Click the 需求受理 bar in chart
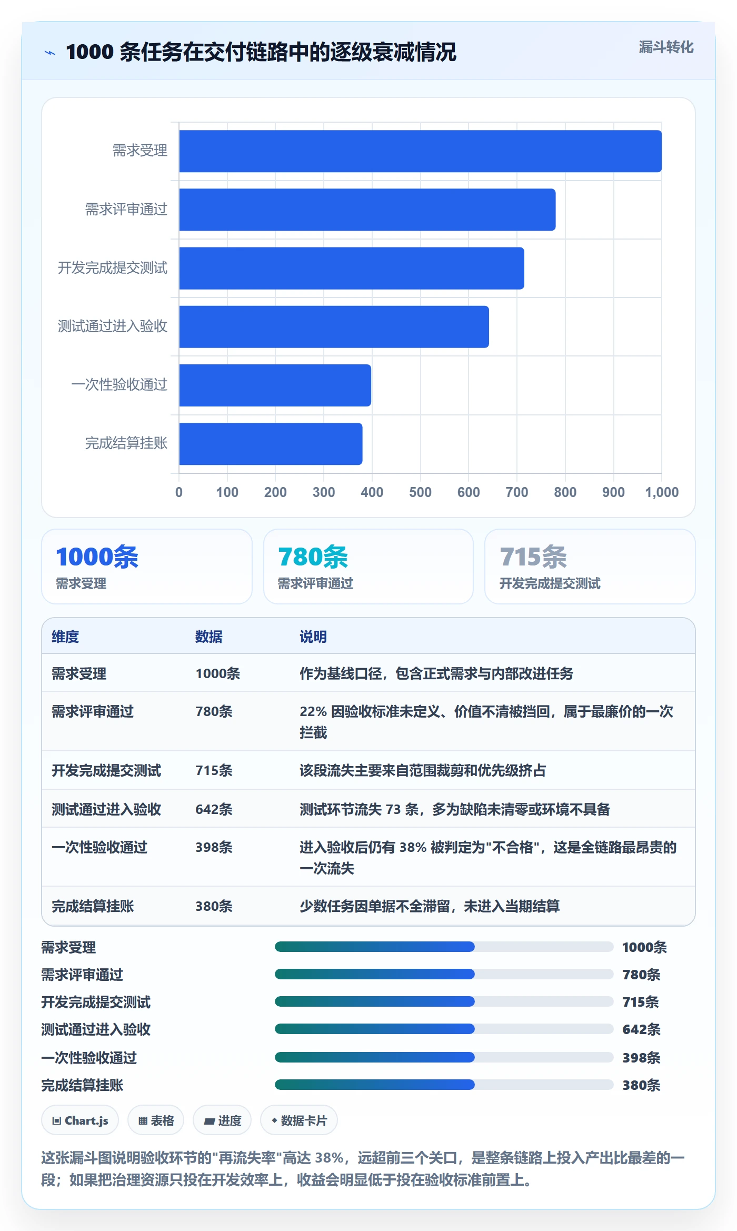Screen dimensions: 737x1231 click(x=420, y=151)
